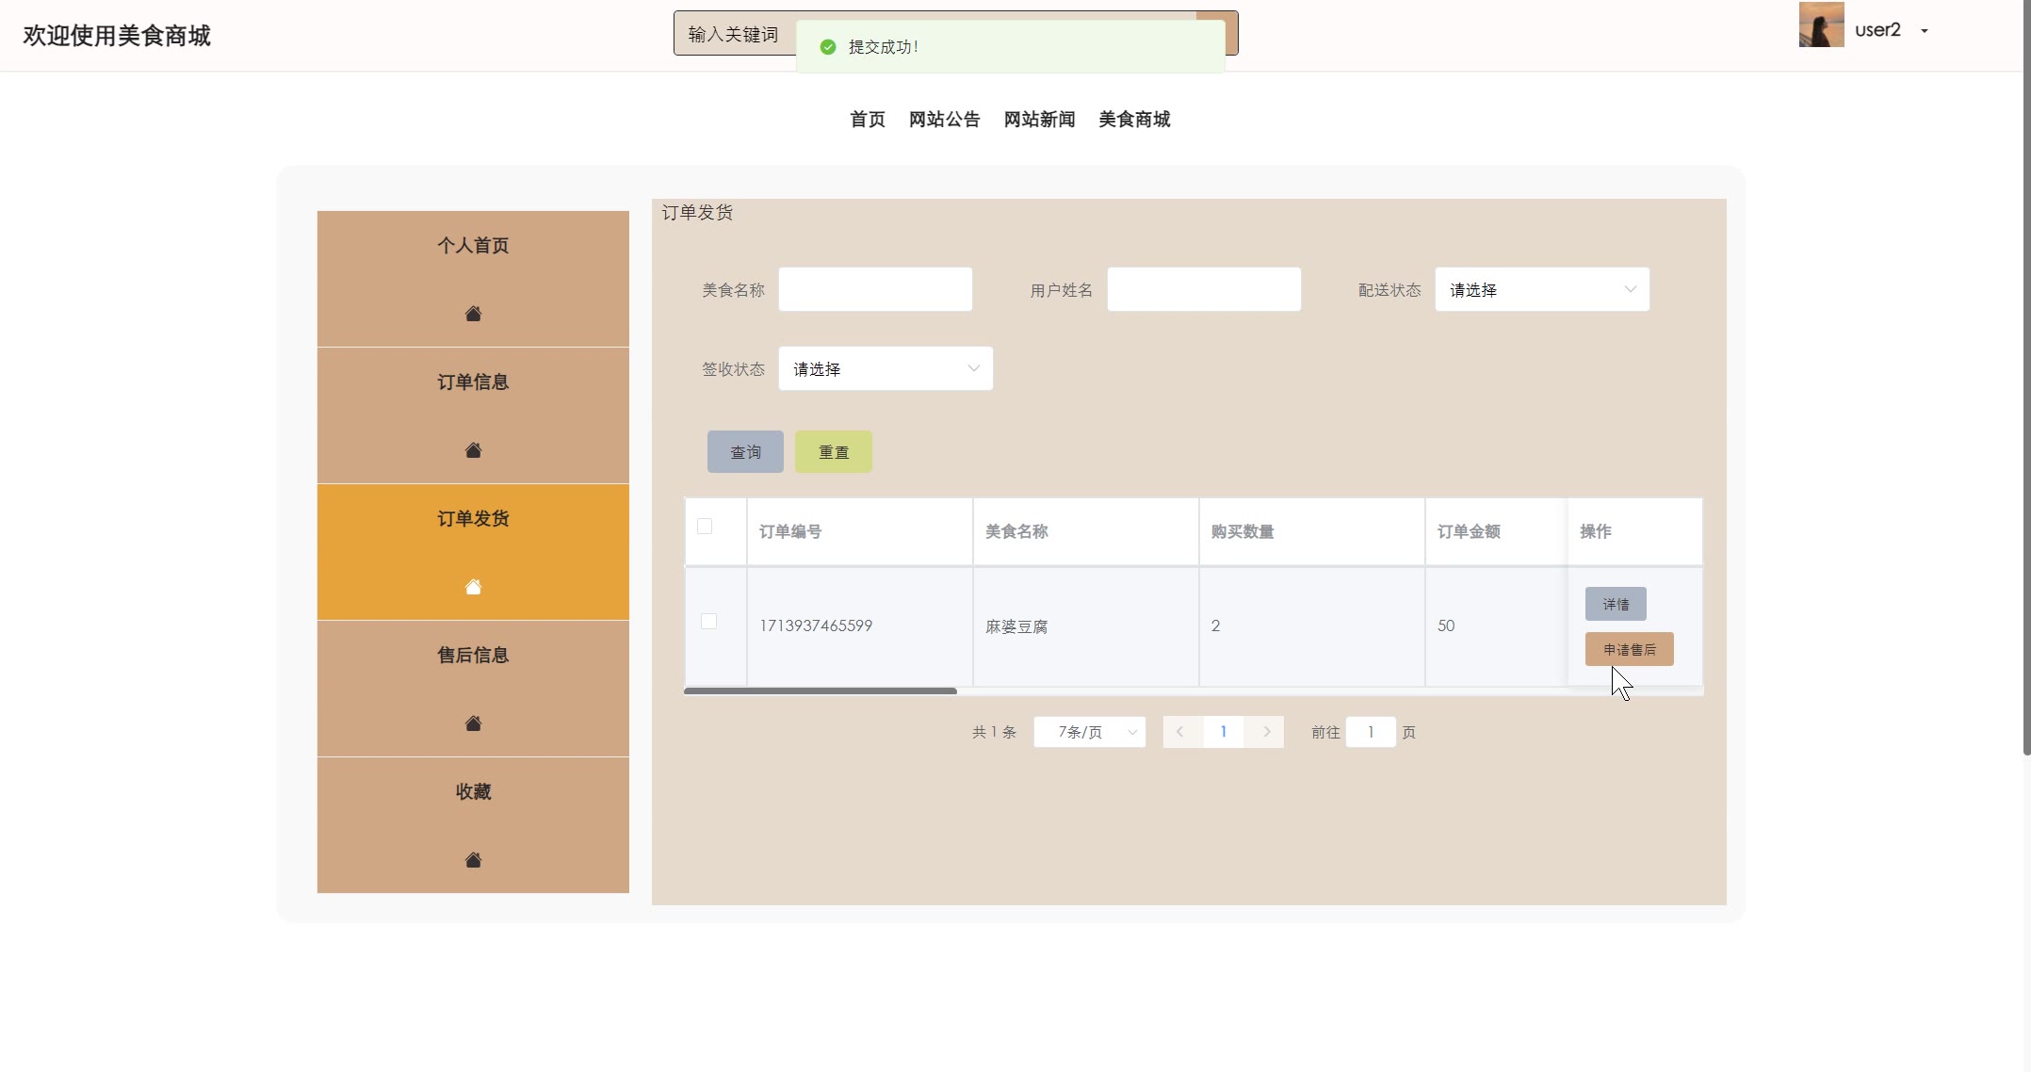Toggle the select-all header checkbox
The width and height of the screenshot is (2031, 1072).
705,527
